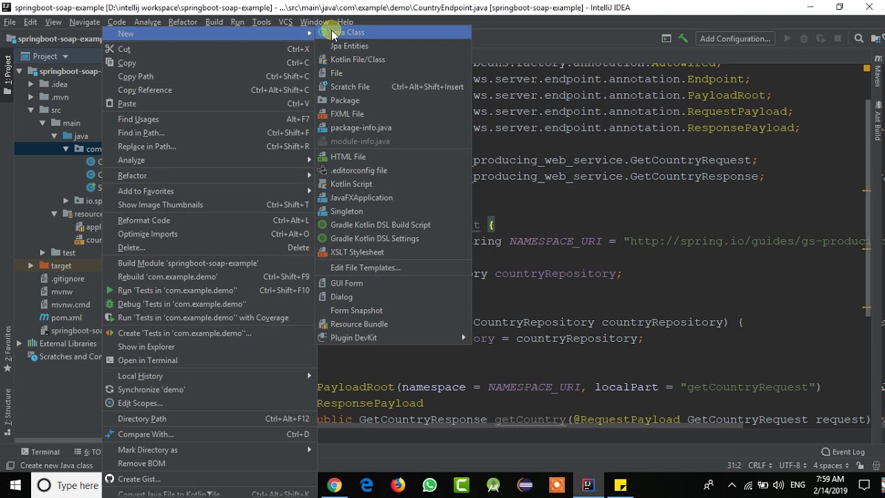Viewport: 885px width, 498px height.
Task: Expand the .idea folder in project tree
Action: [30, 84]
